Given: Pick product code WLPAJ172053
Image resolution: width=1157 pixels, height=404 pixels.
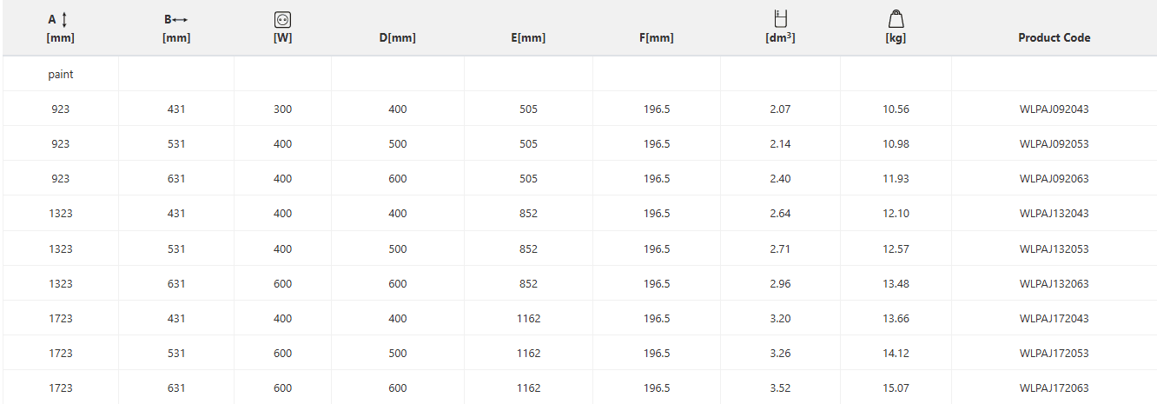Looking at the screenshot, I should [1054, 354].
